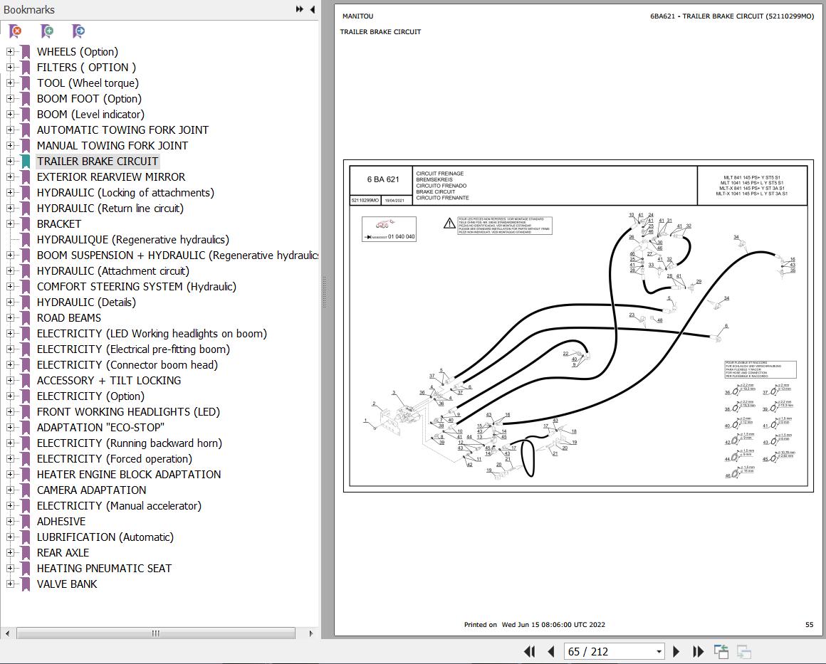Jump to the last page
This screenshot has height=664, width=826.
coord(698,651)
